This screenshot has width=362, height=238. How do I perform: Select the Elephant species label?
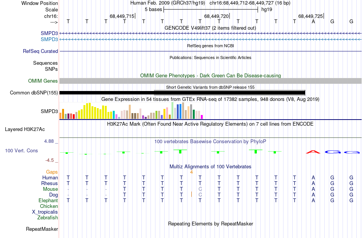point(48,200)
